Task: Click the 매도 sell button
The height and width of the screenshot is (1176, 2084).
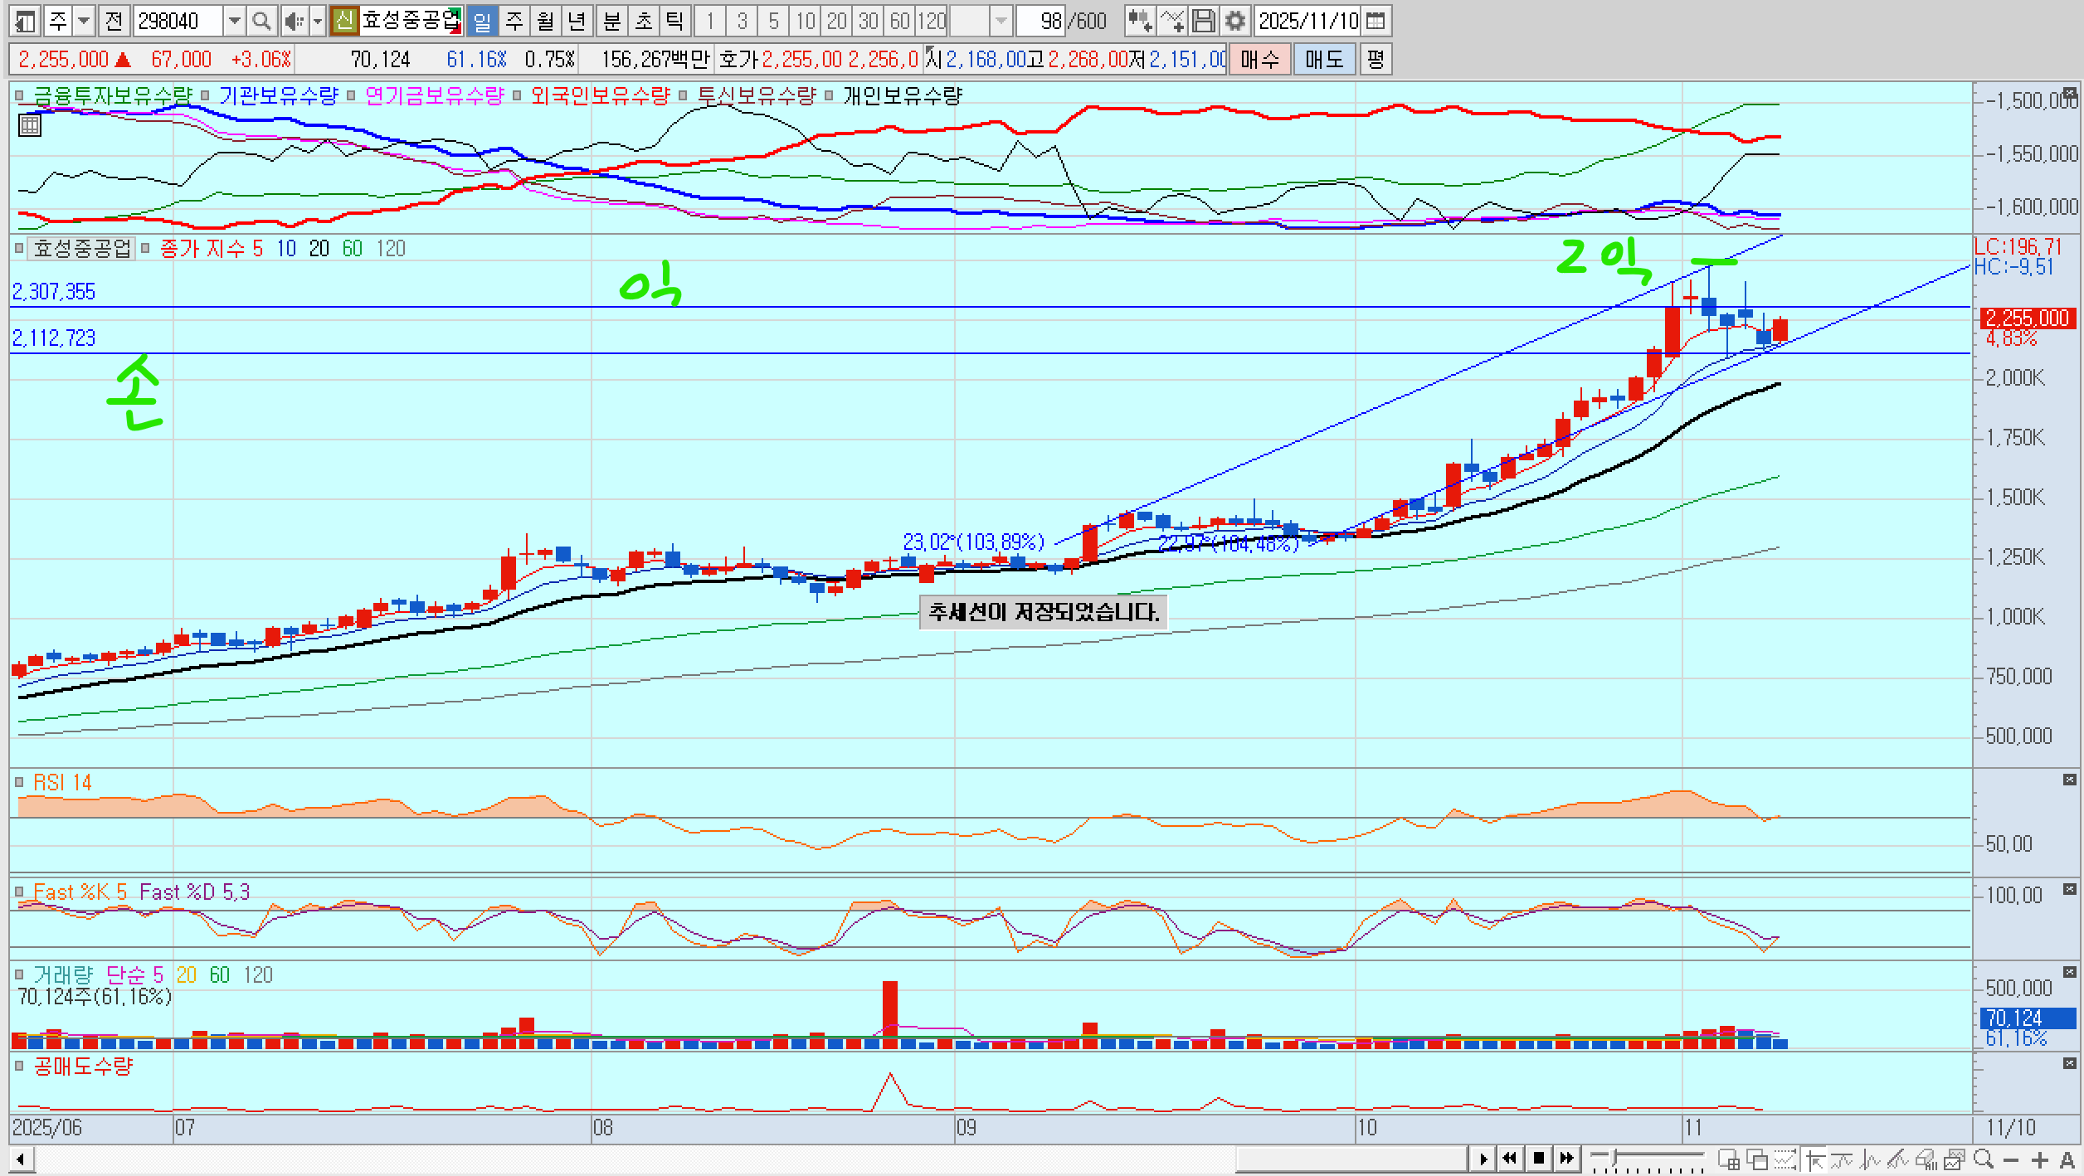Action: click(1323, 59)
